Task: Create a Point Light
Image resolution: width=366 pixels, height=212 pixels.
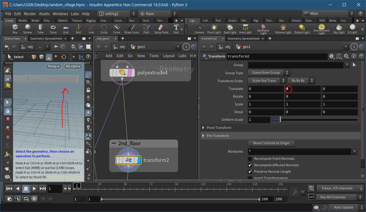Action: coord(214,29)
